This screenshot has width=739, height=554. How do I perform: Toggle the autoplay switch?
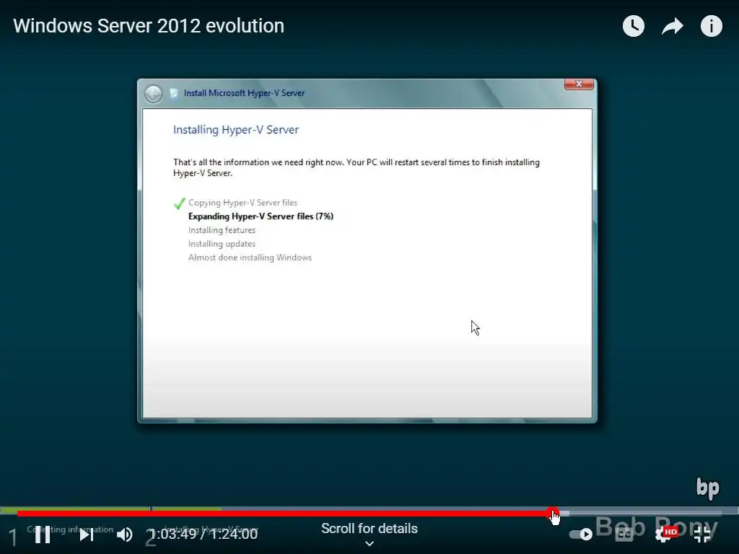tap(581, 535)
